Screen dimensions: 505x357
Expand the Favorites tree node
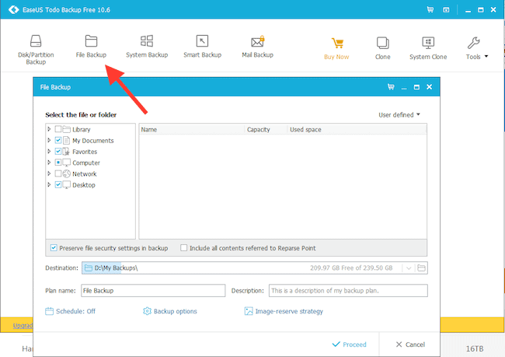point(49,151)
